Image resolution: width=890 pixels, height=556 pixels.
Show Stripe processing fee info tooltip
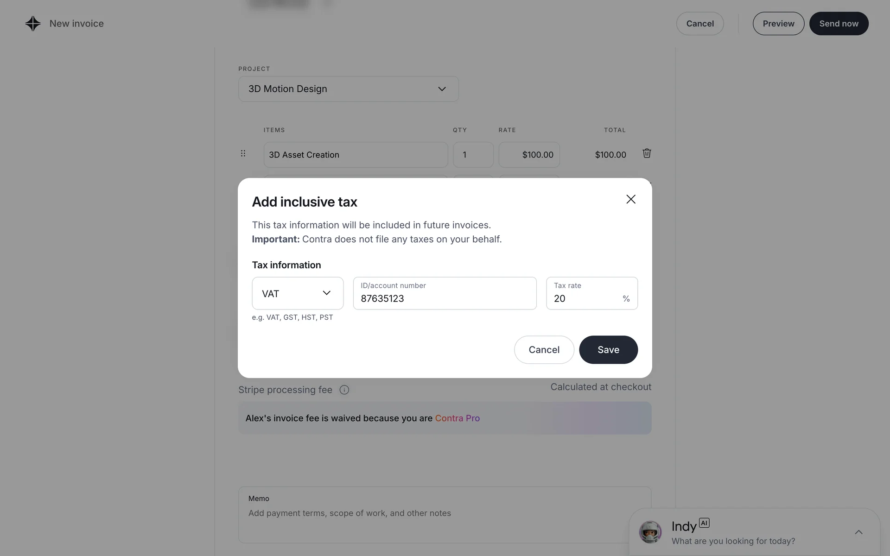coord(344,390)
